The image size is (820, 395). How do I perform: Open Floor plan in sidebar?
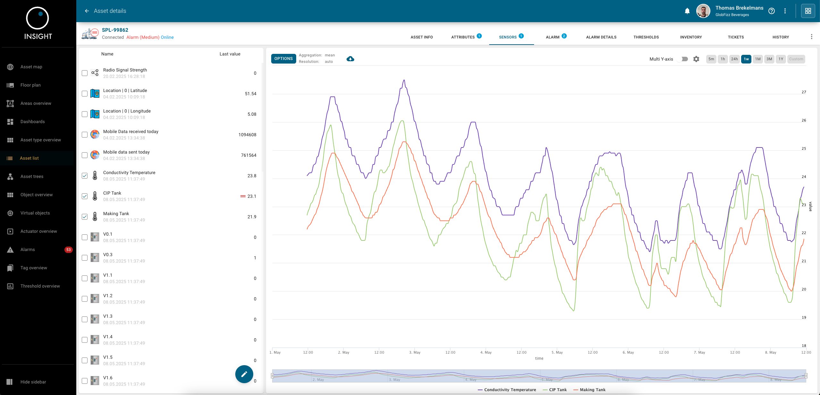coord(30,85)
